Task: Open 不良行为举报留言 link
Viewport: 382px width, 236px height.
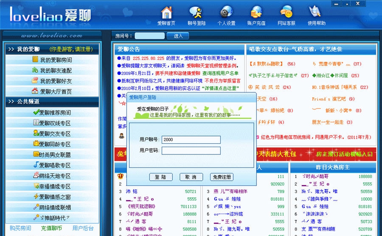Action: pyautogui.click(x=222, y=81)
